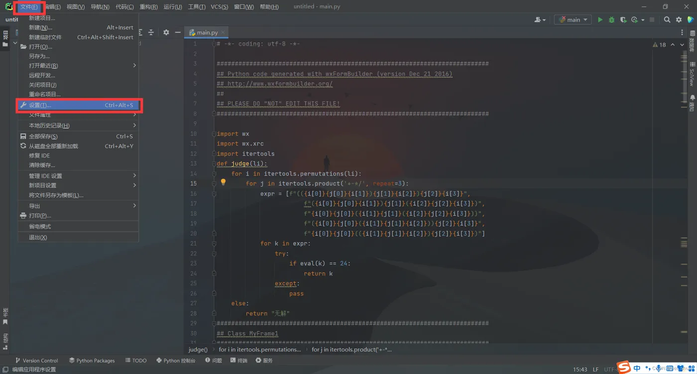Screen dimensions: 697x374
Task: Expand the 新项目设置 submenu
Action: 78,185
